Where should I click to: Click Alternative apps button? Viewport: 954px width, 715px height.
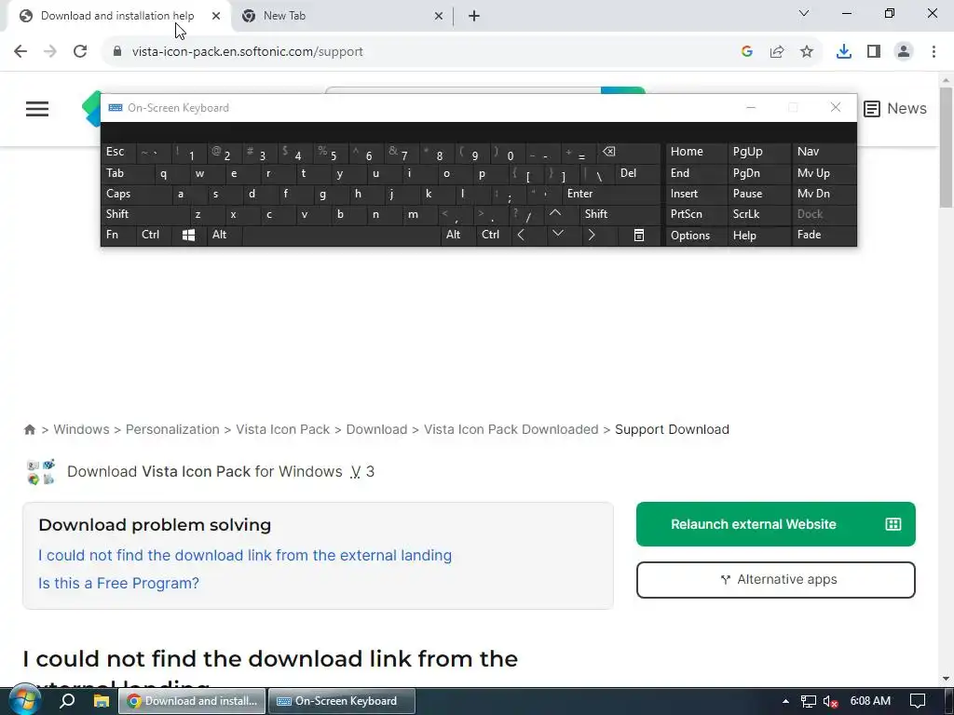[776, 580]
